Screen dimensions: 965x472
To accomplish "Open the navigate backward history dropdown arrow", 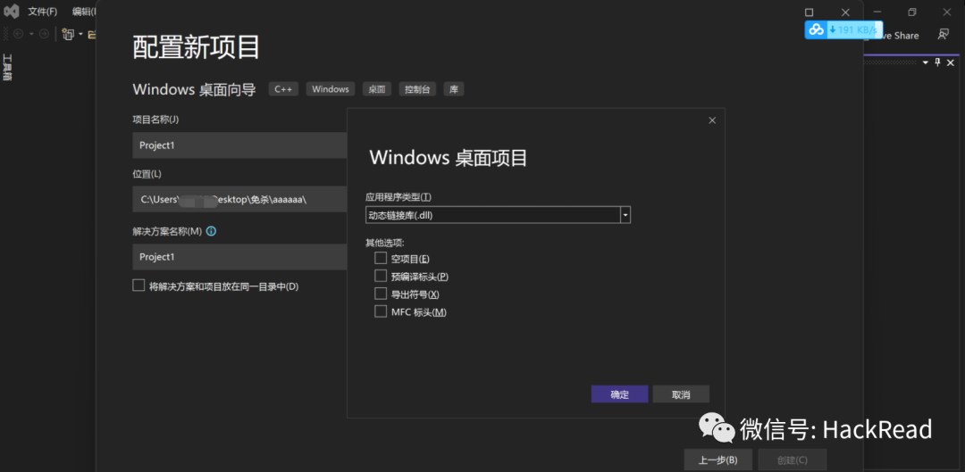I will point(30,34).
